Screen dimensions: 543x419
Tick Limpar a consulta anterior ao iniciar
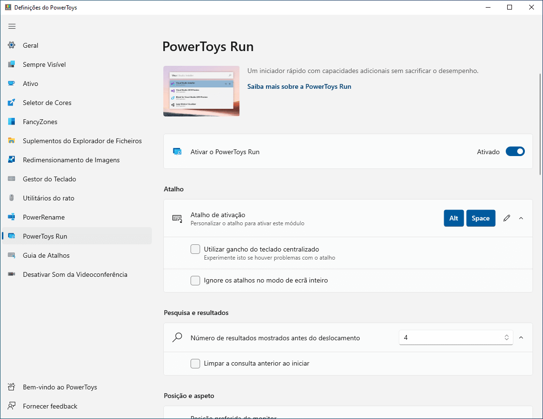pos(195,363)
